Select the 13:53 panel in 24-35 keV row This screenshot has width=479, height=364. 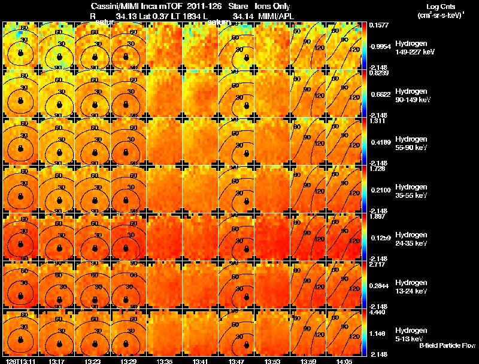(x=272, y=237)
